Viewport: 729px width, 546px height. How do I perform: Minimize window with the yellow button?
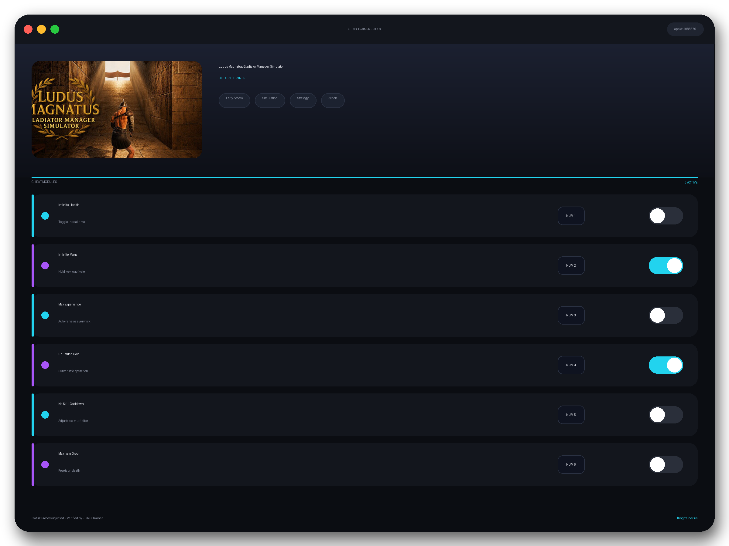click(x=42, y=29)
